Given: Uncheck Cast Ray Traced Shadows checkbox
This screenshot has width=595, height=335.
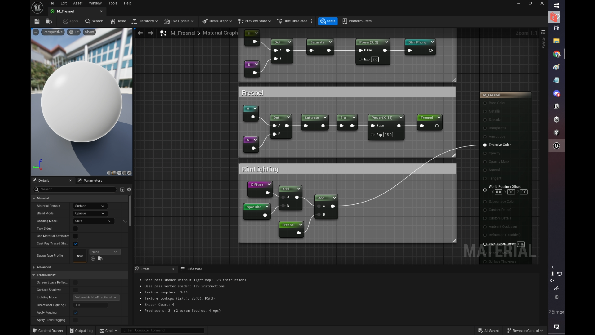Looking at the screenshot, I should tap(76, 244).
